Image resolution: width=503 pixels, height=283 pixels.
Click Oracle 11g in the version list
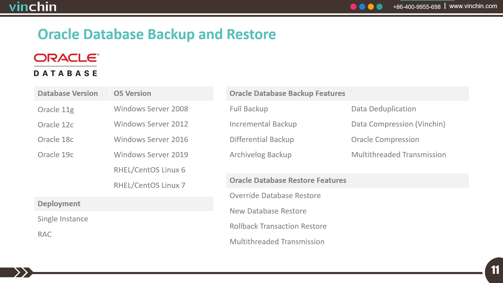[x=56, y=110]
